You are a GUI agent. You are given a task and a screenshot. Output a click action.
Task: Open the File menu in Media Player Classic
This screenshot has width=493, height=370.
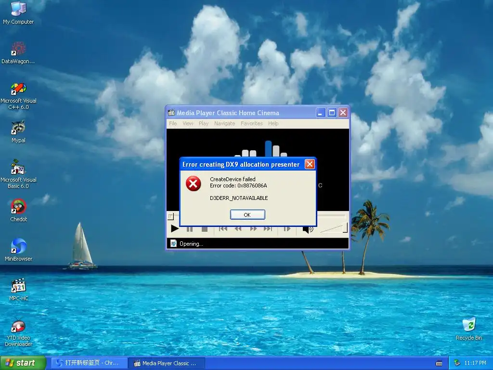point(173,123)
